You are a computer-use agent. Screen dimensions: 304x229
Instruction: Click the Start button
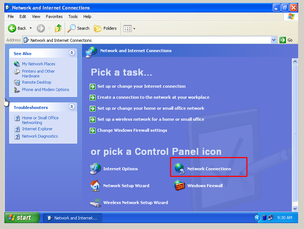tap(22, 218)
